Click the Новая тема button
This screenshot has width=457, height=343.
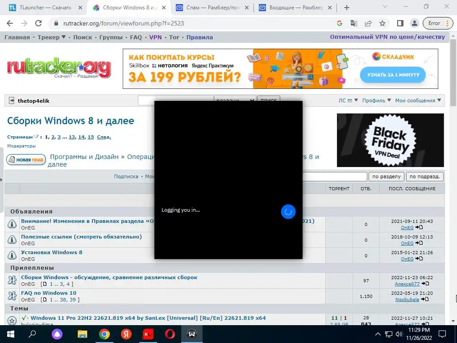click(26, 159)
